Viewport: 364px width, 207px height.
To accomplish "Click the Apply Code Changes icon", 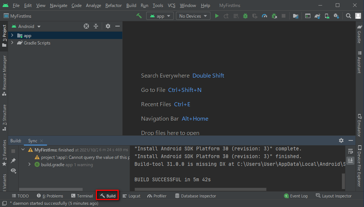I will tap(236, 16).
